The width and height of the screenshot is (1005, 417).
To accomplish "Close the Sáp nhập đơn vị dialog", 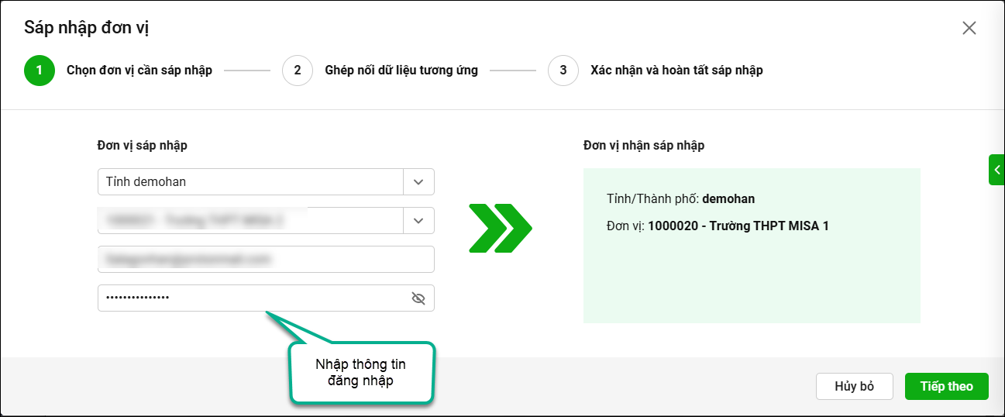I will coord(969,29).
